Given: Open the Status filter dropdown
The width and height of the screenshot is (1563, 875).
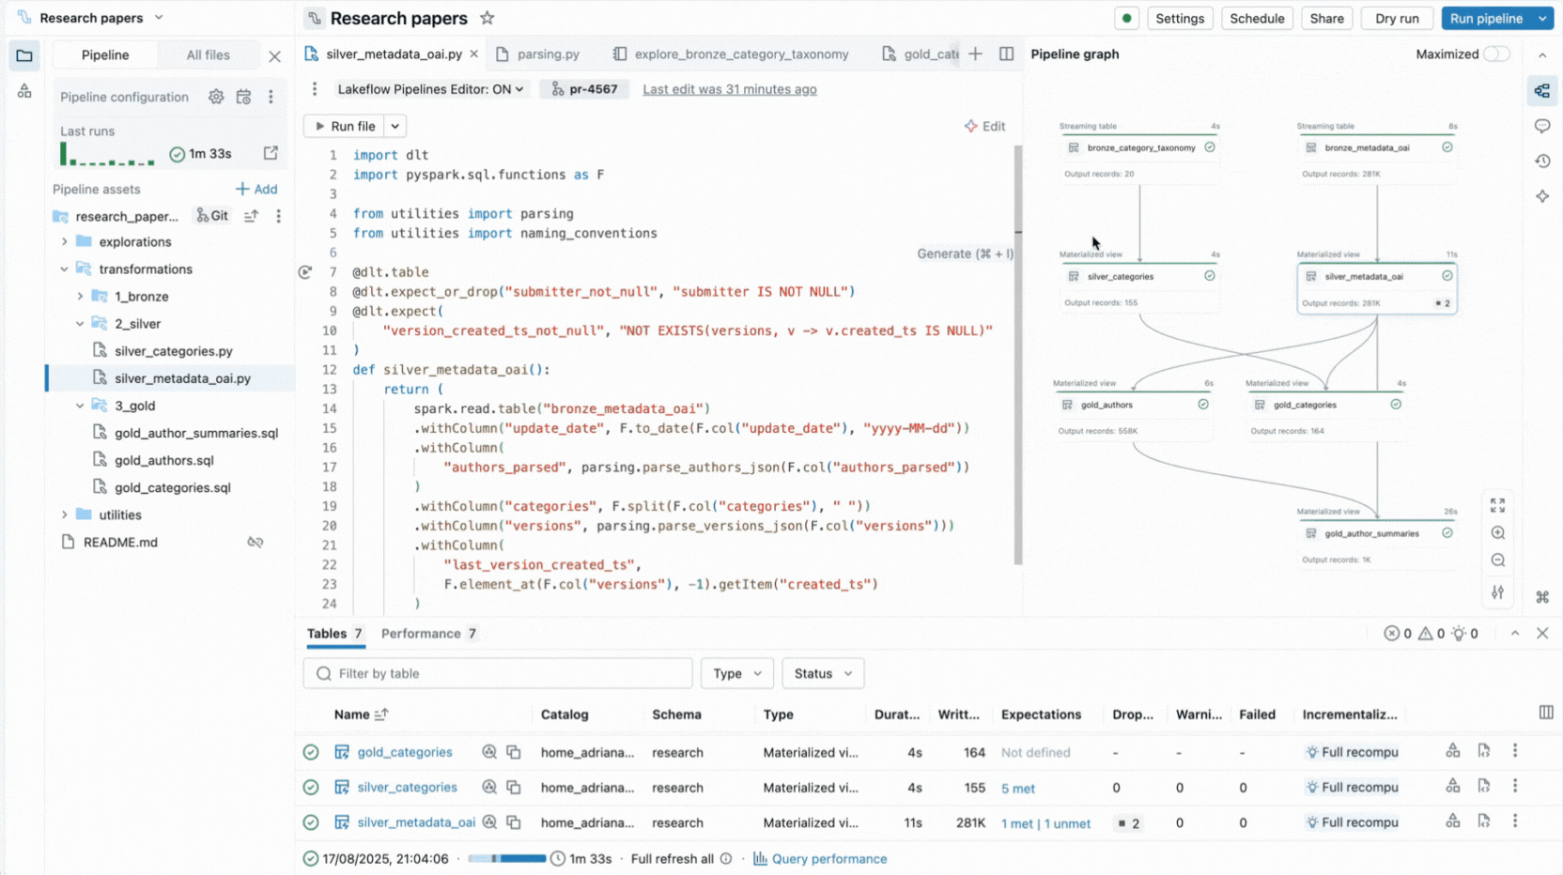Looking at the screenshot, I should pos(822,673).
